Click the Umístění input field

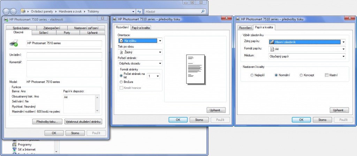pos(64,55)
